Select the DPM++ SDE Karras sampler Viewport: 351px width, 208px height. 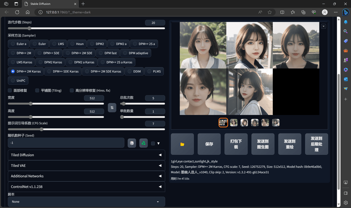pos(63,71)
